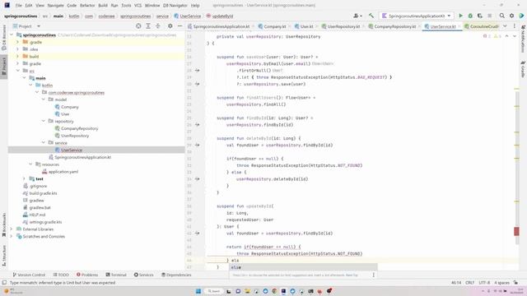Viewport: 527px width, 296px height.
Task: Hide the Project panel with the minus icon
Action: tap(180, 25)
